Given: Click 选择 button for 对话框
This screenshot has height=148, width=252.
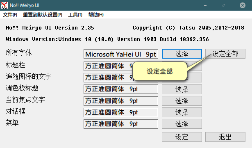Looking at the screenshot, I should pyautogui.click(x=182, y=112).
